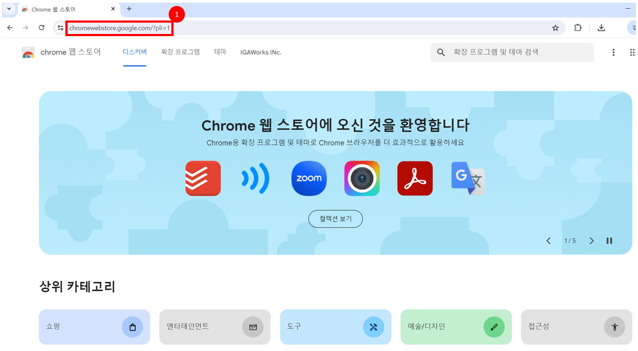Select the Todoist red icon
The image size is (638, 351).
pos(203,178)
